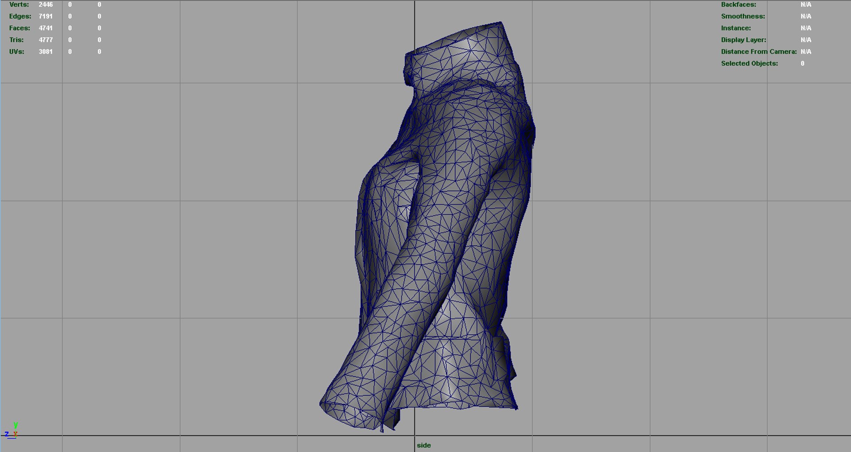Click the Faces count value 4741
The height and width of the screenshot is (452, 851).
coord(46,28)
